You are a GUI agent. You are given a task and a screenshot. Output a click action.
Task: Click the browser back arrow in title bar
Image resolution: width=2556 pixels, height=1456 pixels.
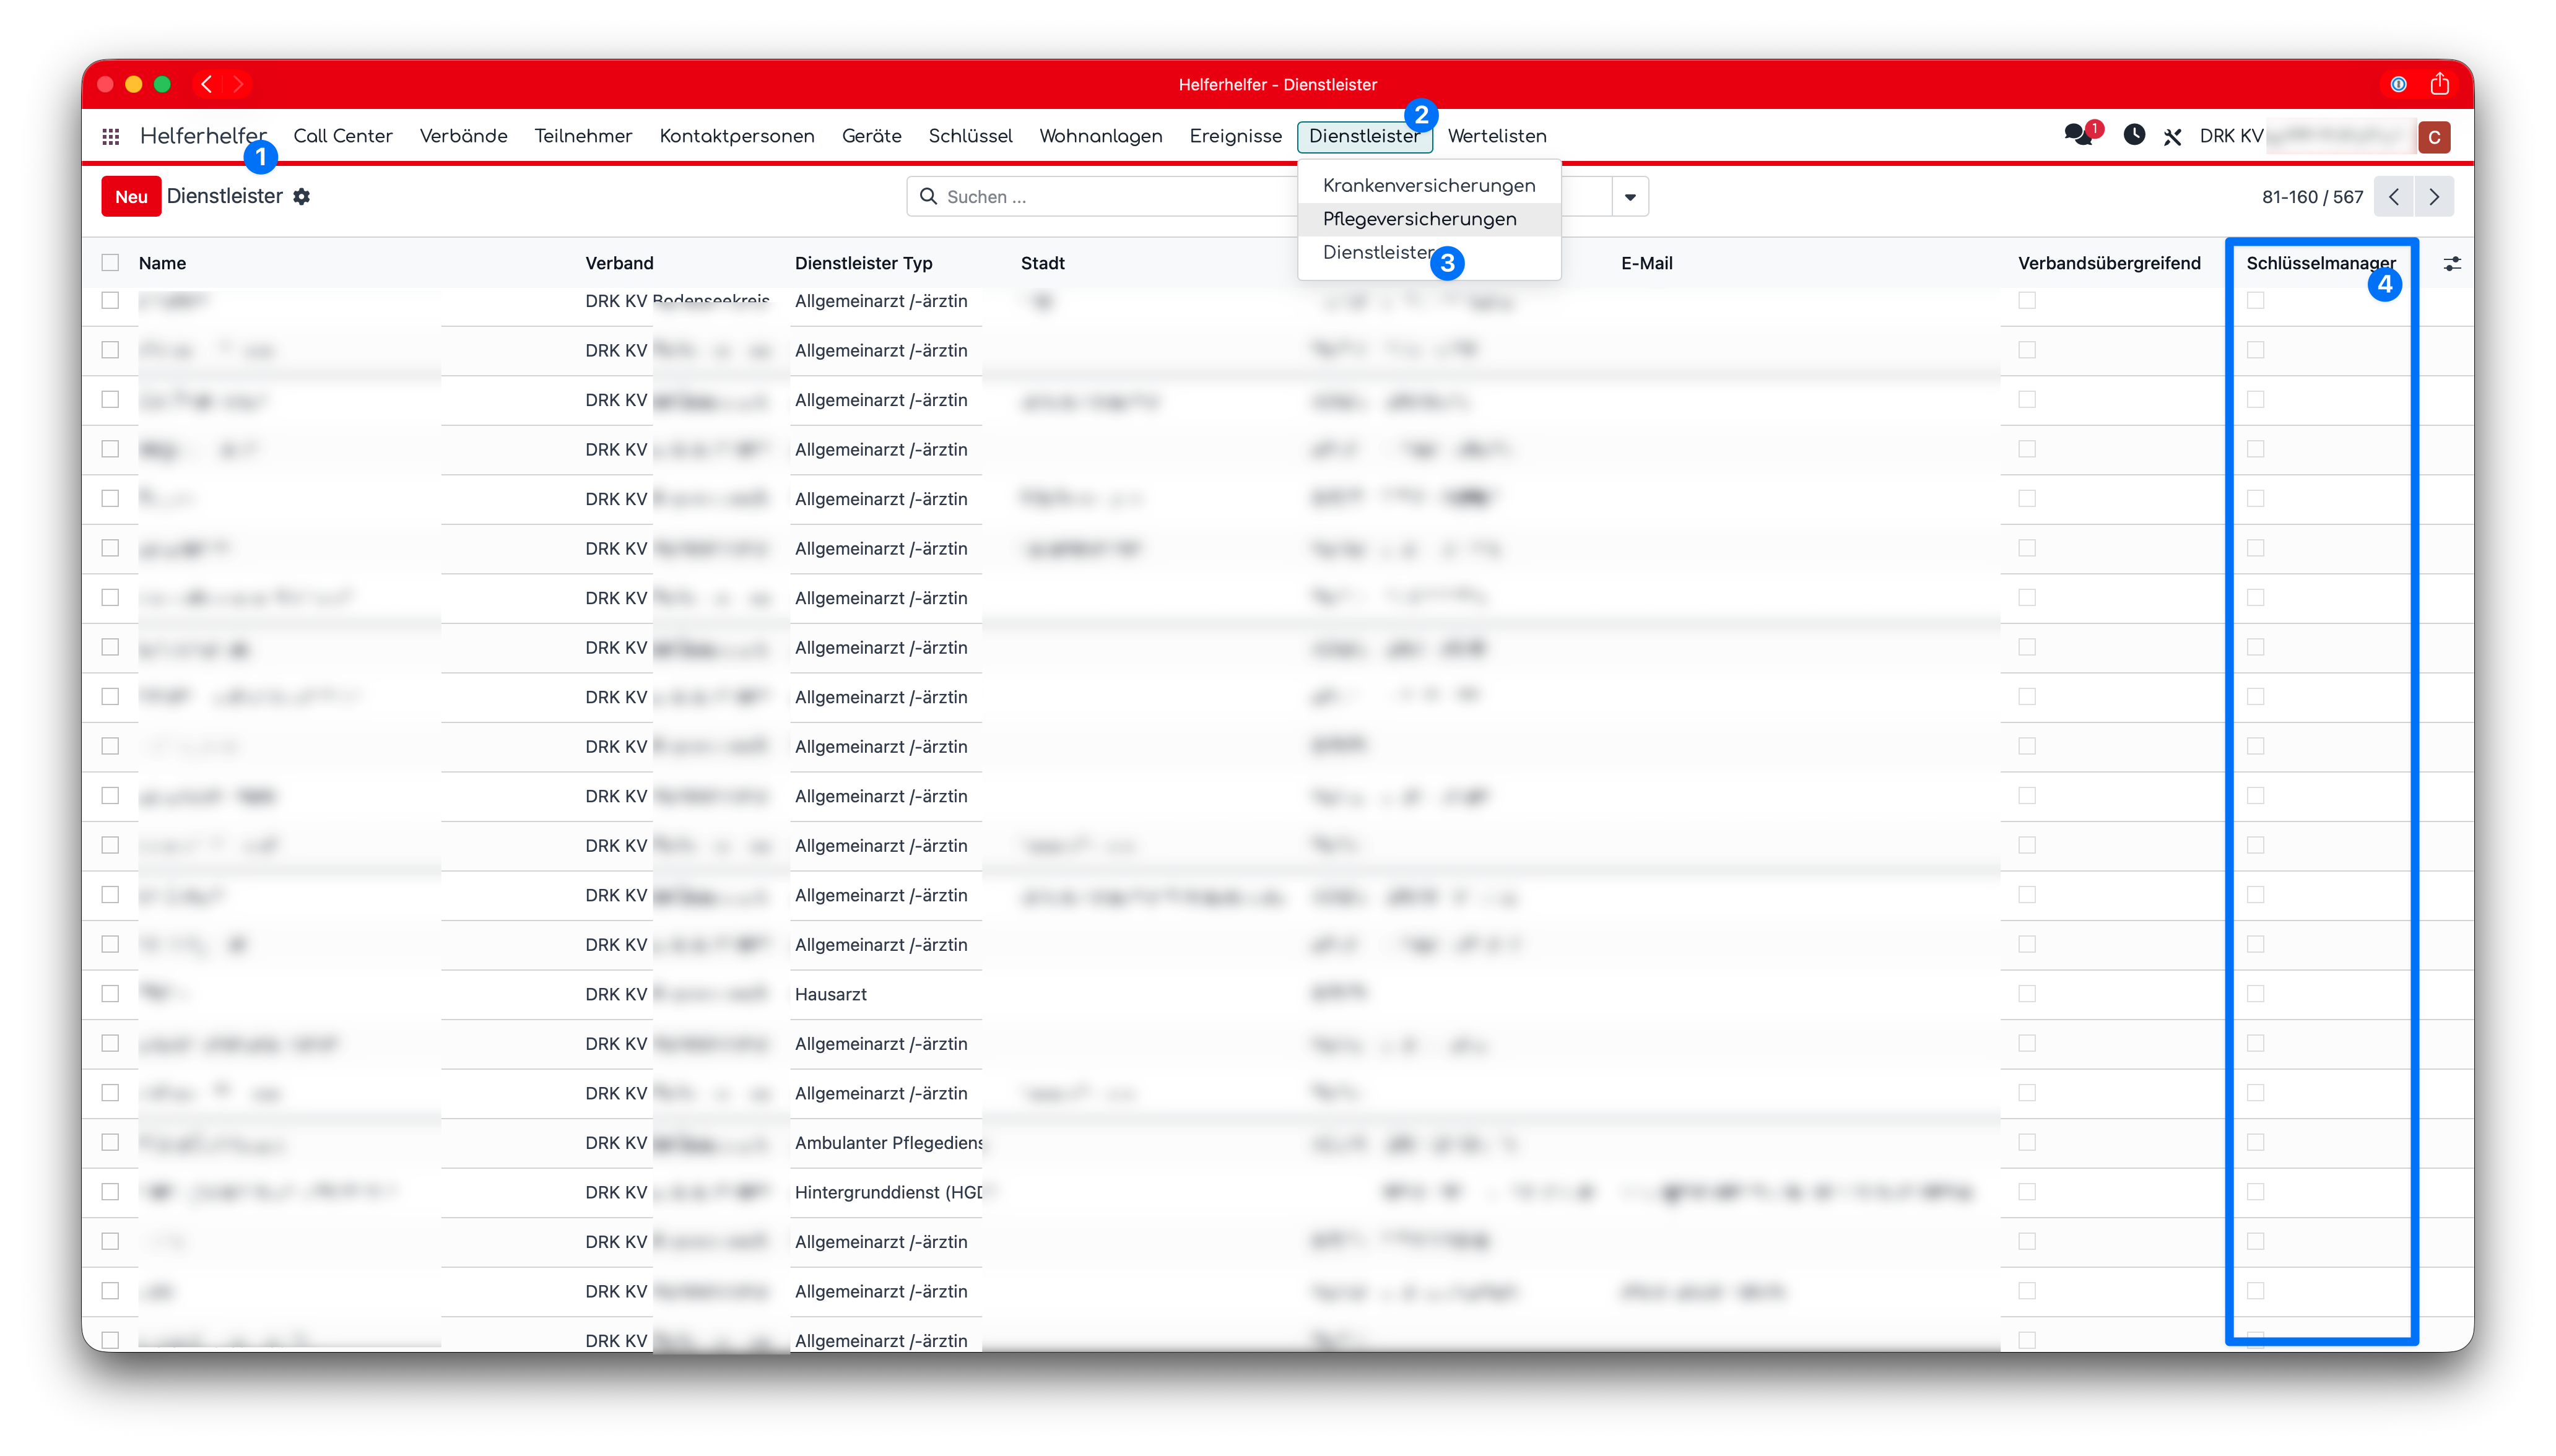click(x=207, y=84)
